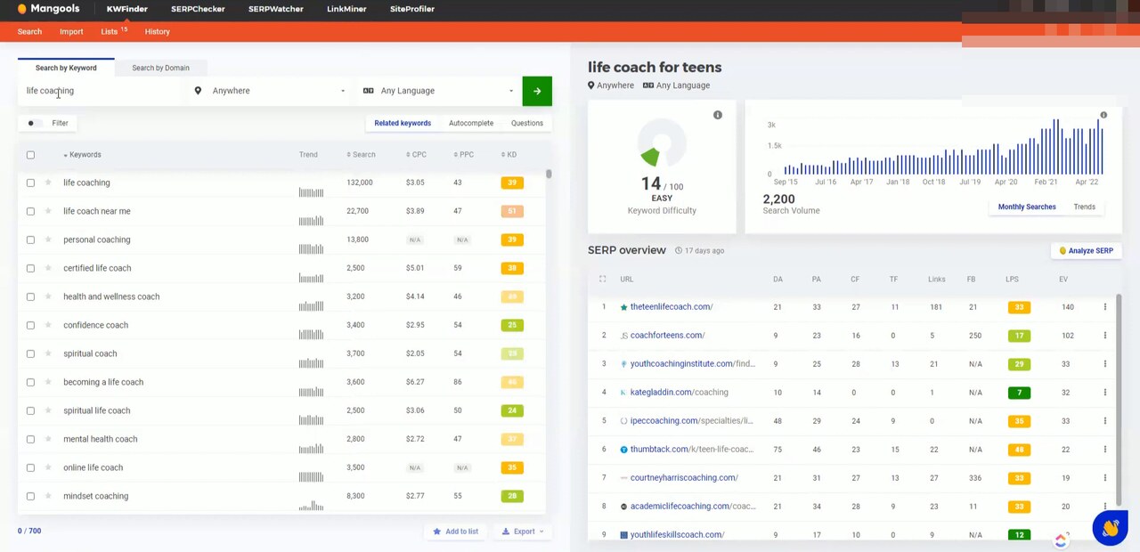Check the 'life coach near me' checkbox

point(30,211)
